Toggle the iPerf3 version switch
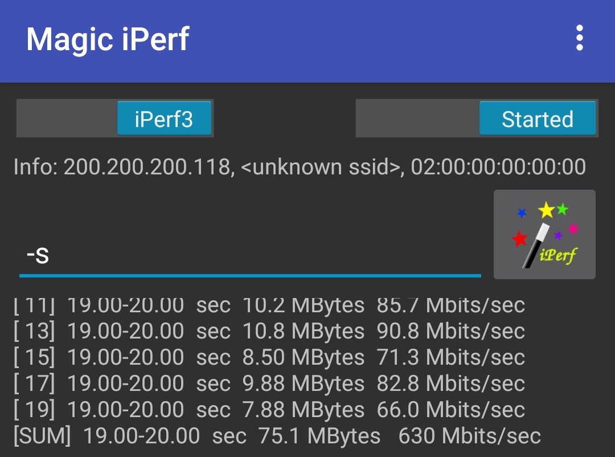 tap(164, 119)
